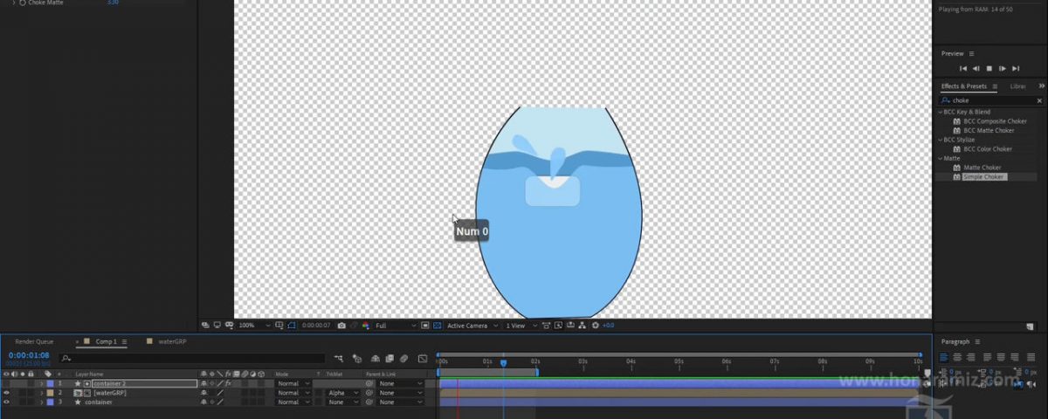The height and width of the screenshot is (419, 1048).
Task: Enable frame blending for the composition
Action: (390, 358)
